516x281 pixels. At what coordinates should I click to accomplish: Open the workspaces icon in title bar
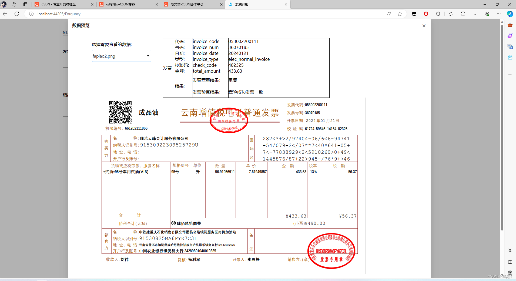coord(14,4)
